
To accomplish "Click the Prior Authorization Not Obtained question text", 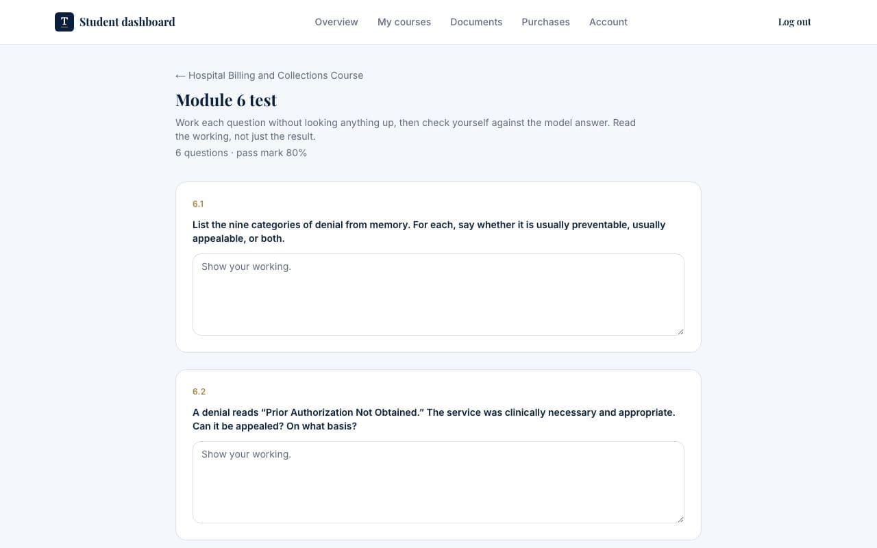I will (x=434, y=419).
